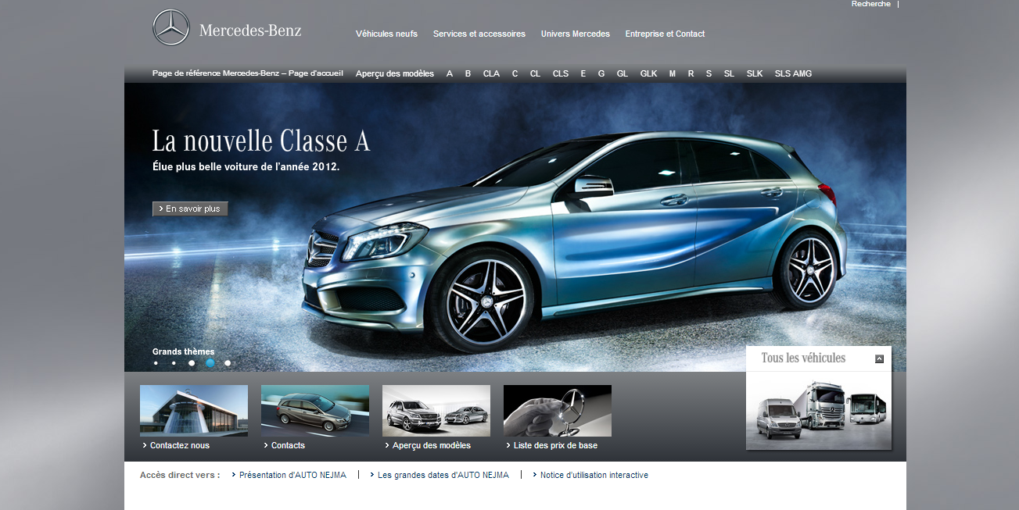Screen dimensions: 1019x510
Task: Click the Liste des prix de base emblem tile
Action: tap(557, 410)
